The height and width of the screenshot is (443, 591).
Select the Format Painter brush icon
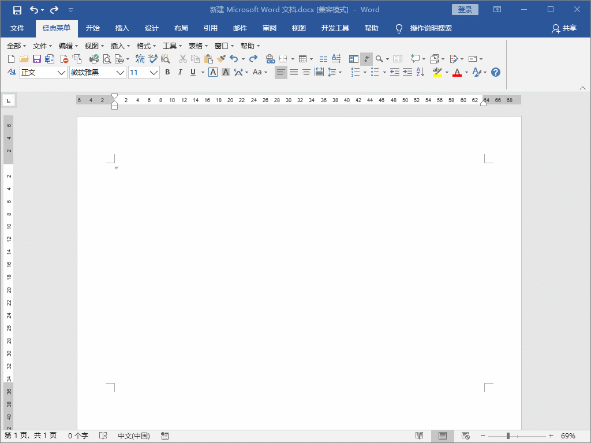221,58
